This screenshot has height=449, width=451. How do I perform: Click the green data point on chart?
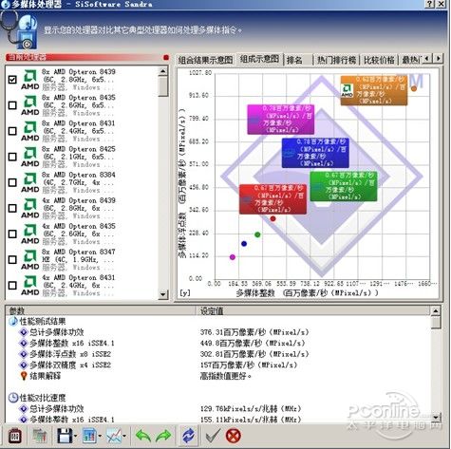pos(257,234)
